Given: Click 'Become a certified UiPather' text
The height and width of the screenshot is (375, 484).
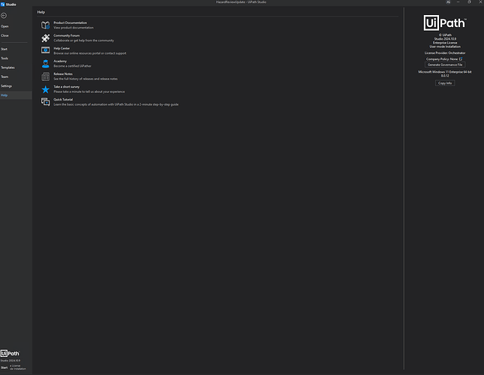Looking at the screenshot, I should click(x=72, y=66).
